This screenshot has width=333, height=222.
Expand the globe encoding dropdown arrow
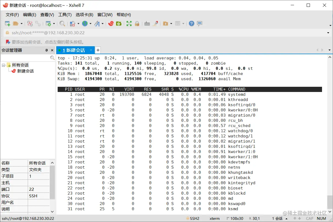click(x=90, y=24)
